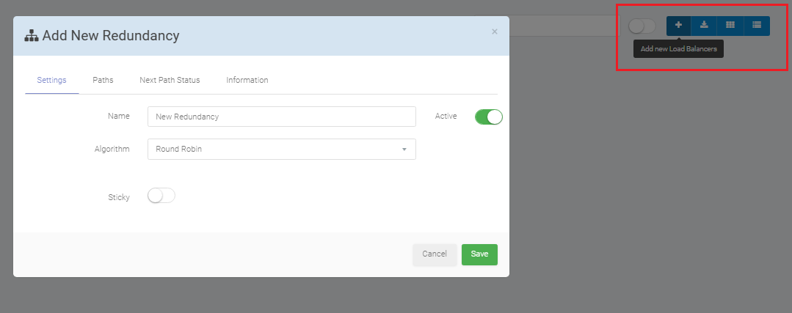Click the plus icon to add load balancer

point(679,26)
